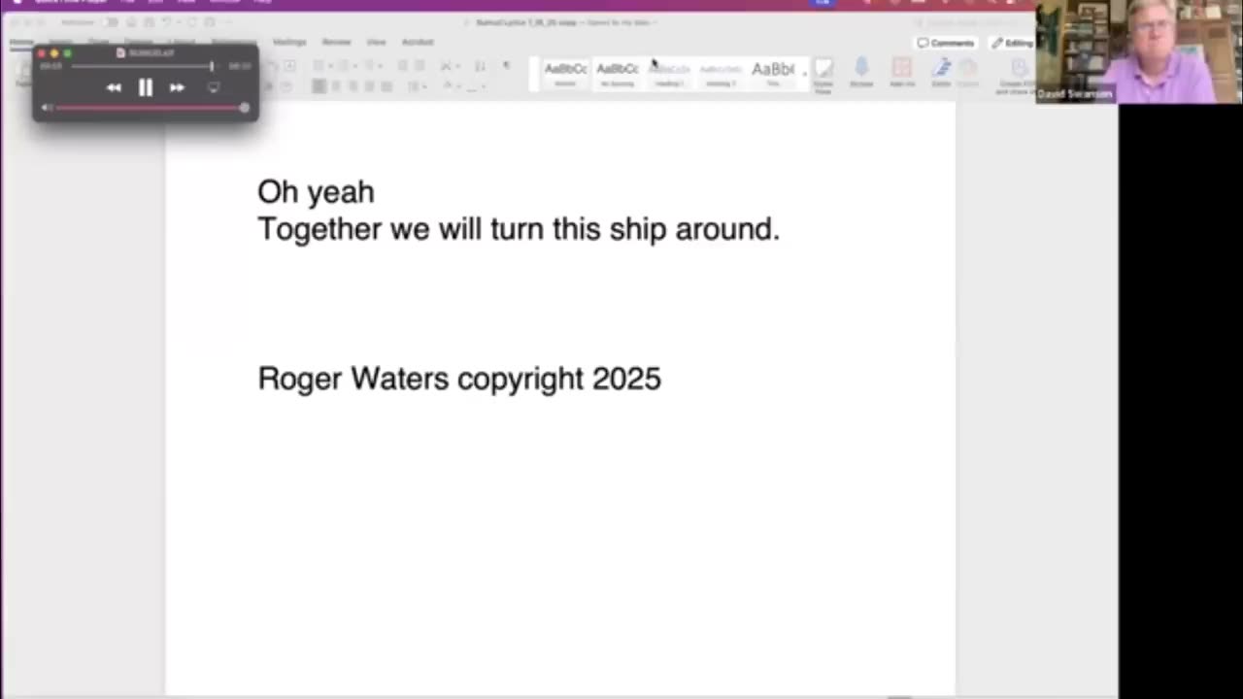Apply the Heading 1 style
The width and height of the screenshot is (1243, 699).
tap(669, 74)
